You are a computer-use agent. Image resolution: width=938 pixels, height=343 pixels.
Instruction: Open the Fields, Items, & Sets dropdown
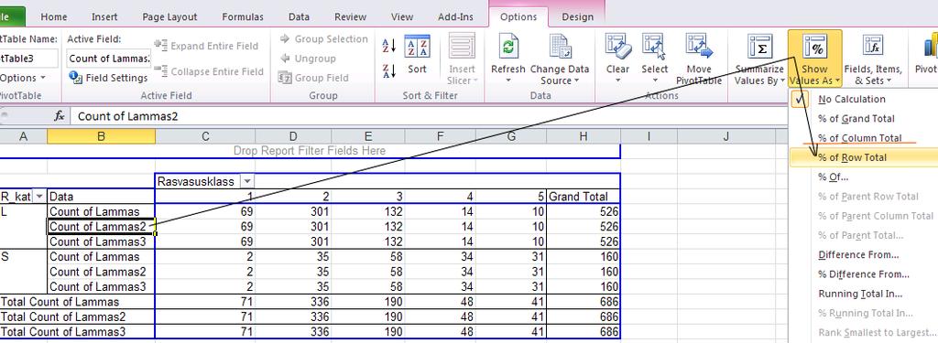(x=872, y=59)
